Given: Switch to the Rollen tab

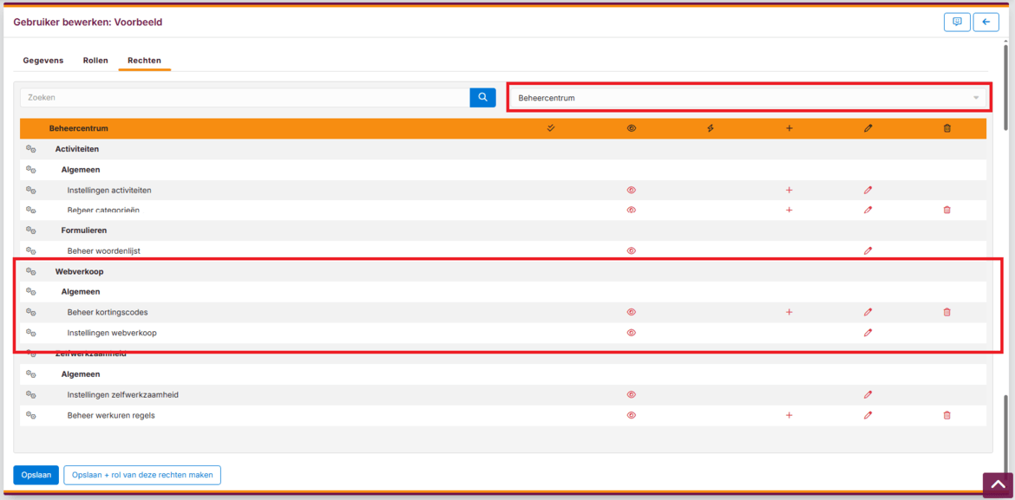Looking at the screenshot, I should [95, 61].
